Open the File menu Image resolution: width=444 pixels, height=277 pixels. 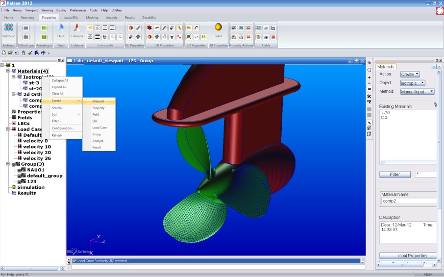click(7, 10)
